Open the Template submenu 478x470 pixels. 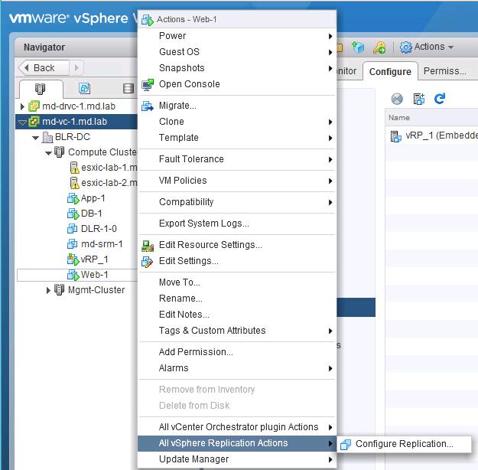(x=237, y=138)
